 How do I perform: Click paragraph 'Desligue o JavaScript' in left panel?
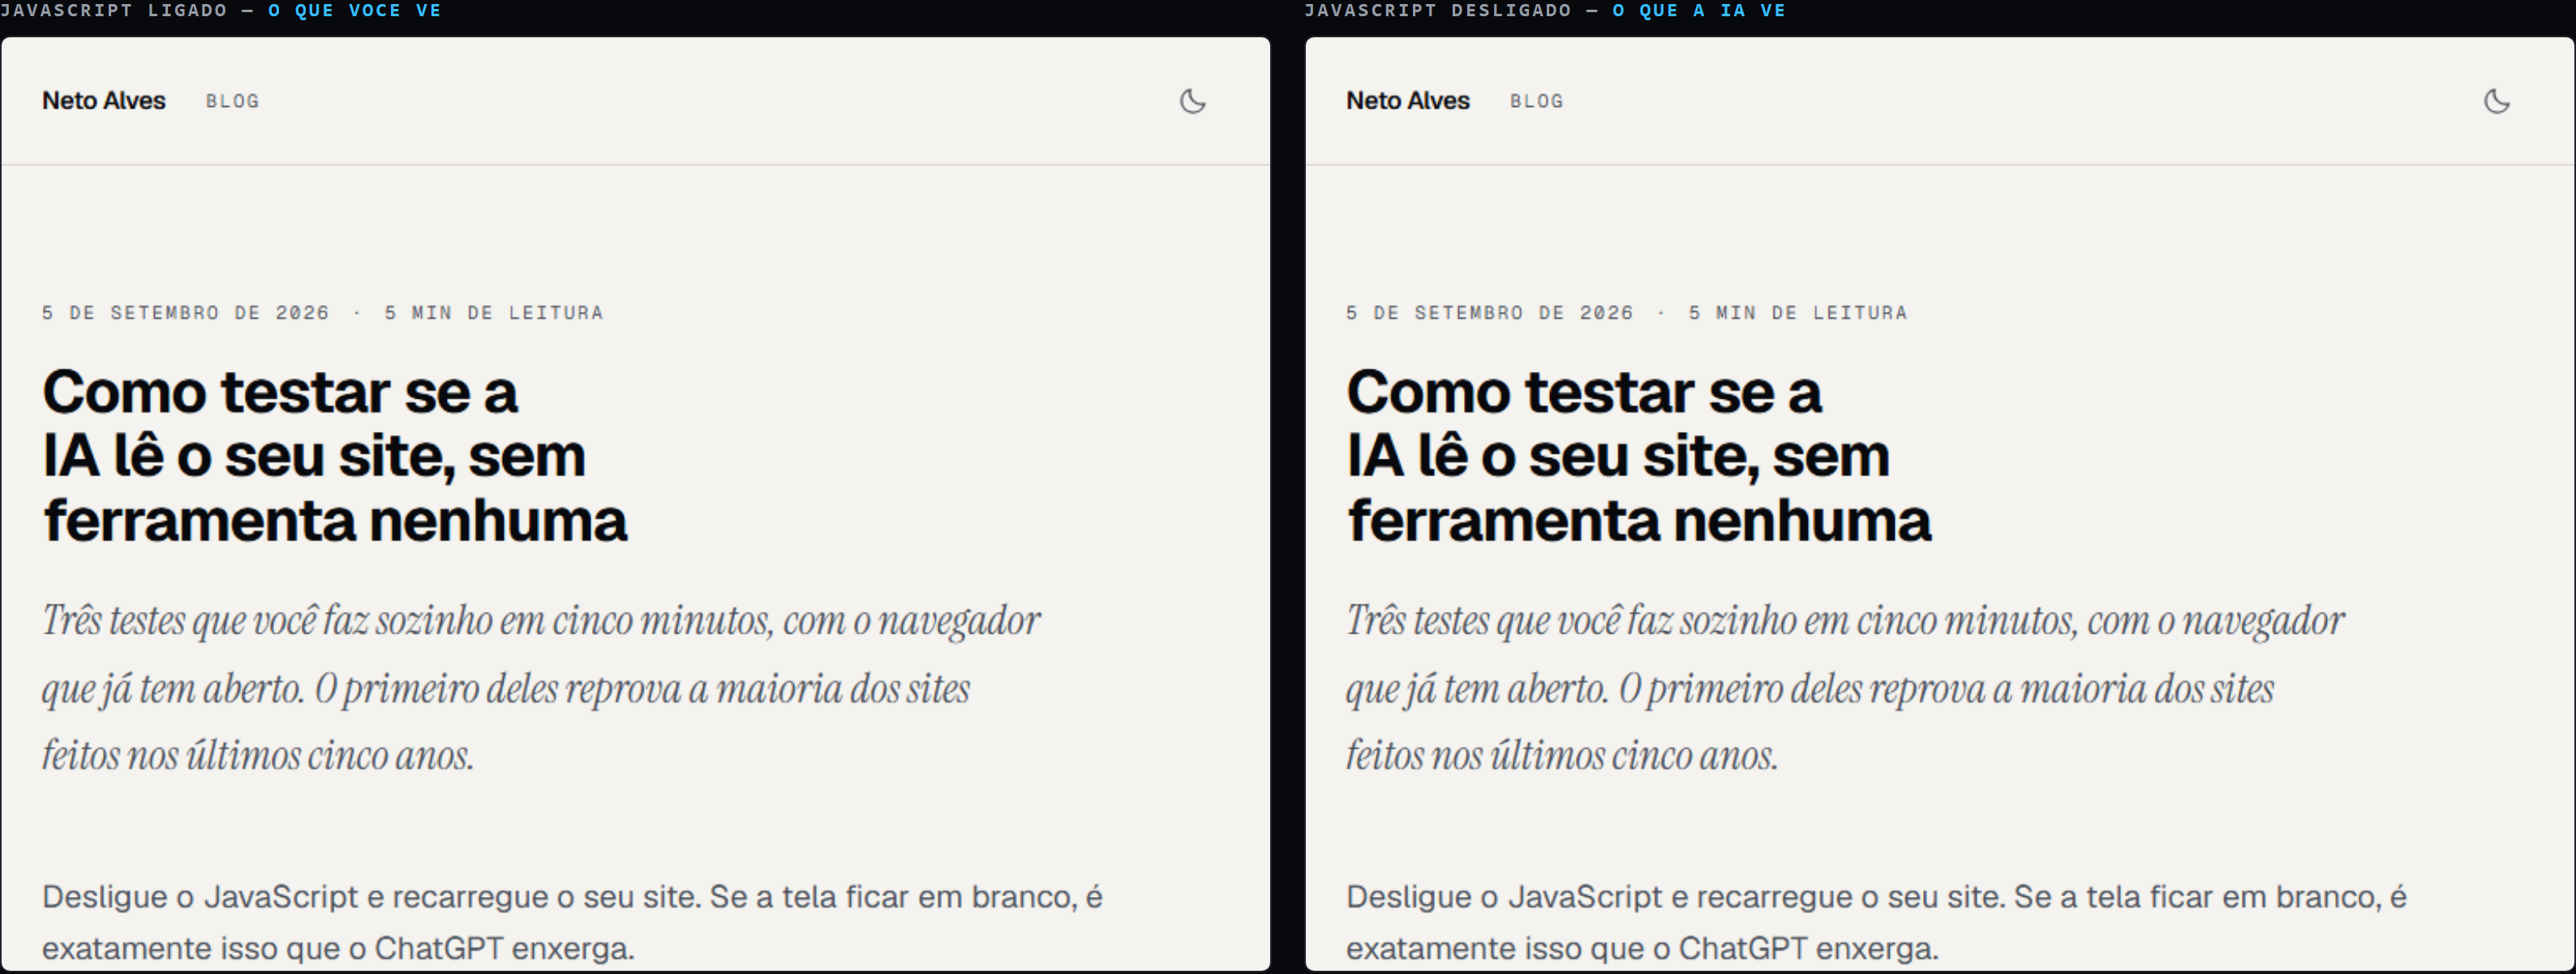572,922
